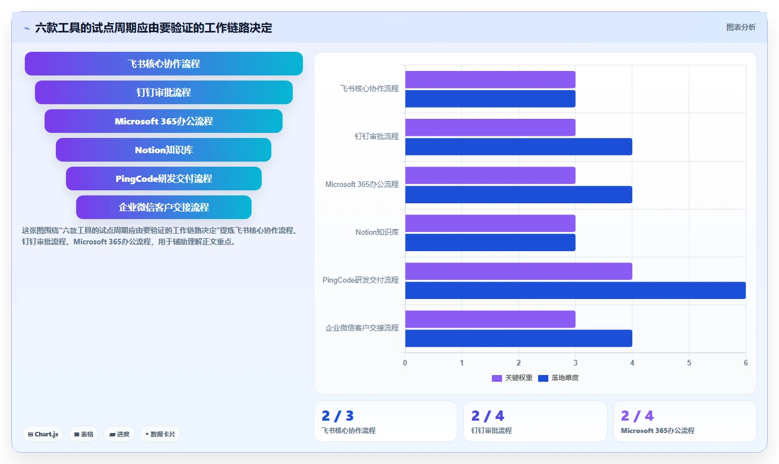This screenshot has height=464, width=779.
Task: Click the PingCode研发交付流程 chart axis label
Action: coord(360,280)
